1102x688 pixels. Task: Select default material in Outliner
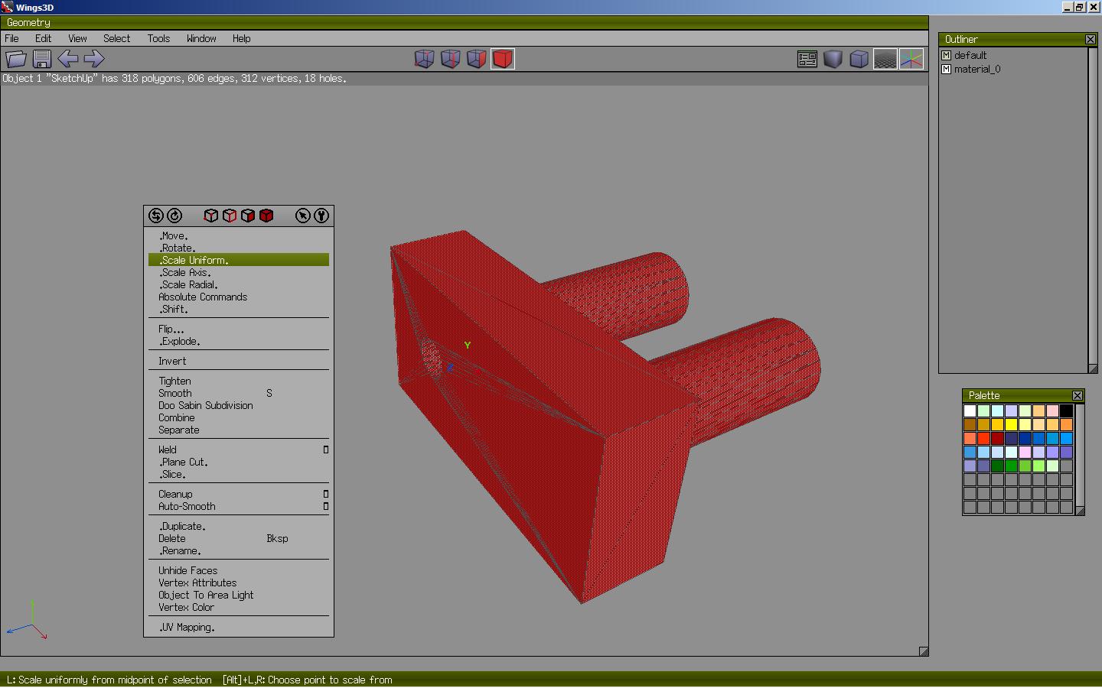click(x=970, y=55)
